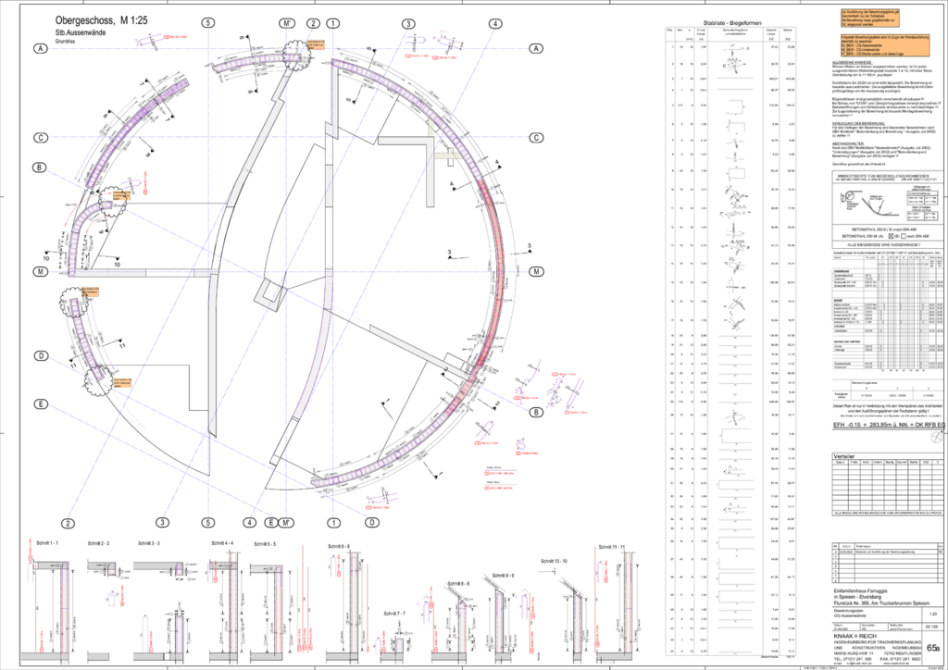Image resolution: width=948 pixels, height=670 pixels.
Task: Select the revision cloud just below axis M
Action: click(x=72, y=302)
